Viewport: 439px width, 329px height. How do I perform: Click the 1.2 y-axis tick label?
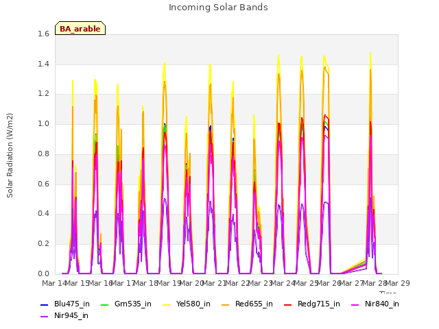[x=43, y=94]
